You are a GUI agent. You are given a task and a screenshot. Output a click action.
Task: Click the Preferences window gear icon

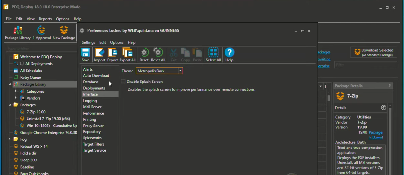pos(82,30)
